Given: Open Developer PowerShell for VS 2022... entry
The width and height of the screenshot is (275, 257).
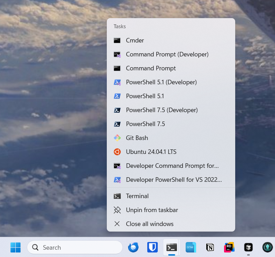Looking at the screenshot, I should click(171, 180).
